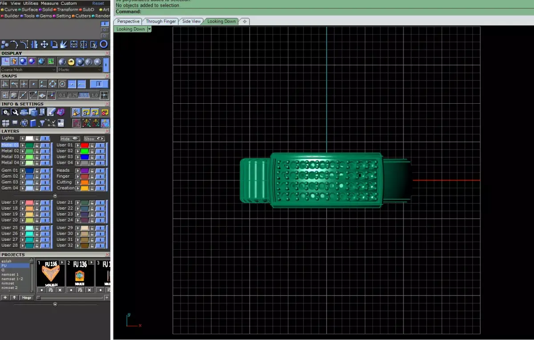
Task: Click the purple sphere rendered display icon
Action: click(x=32, y=61)
